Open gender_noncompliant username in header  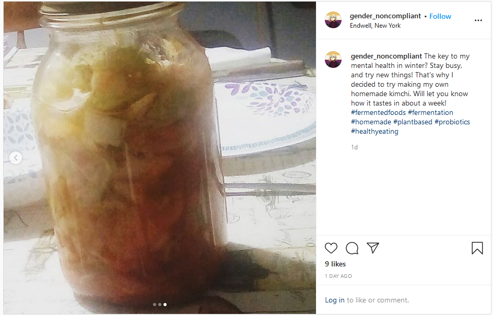(385, 16)
